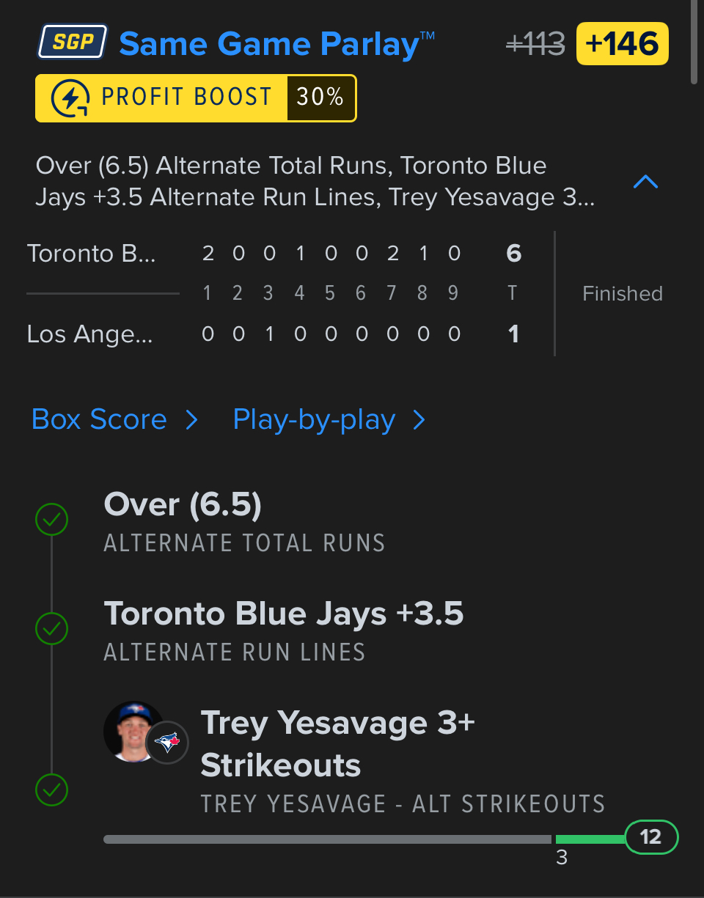Click the 12 strikeouts result bubble
704x898 pixels.
(651, 837)
